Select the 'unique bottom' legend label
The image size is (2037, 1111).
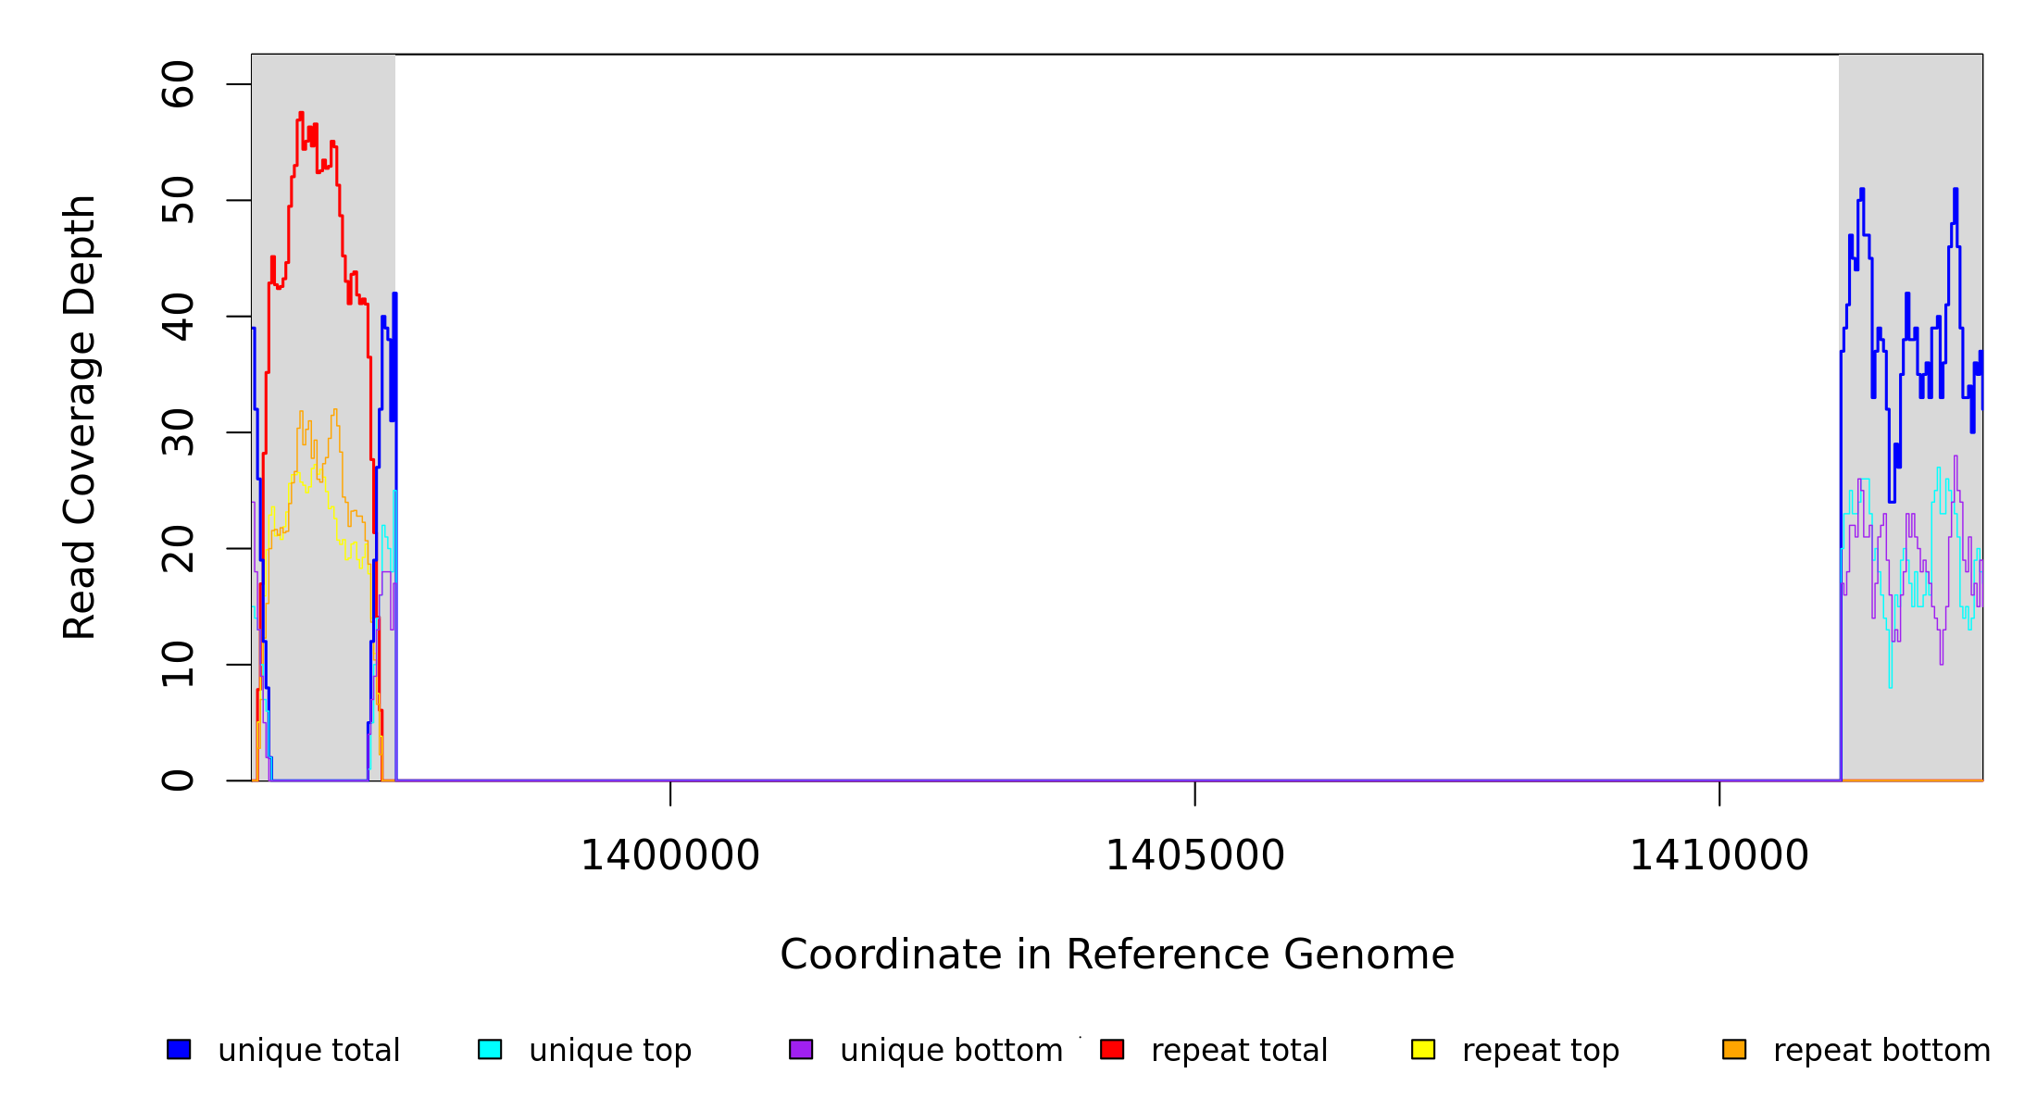pos(951,1051)
